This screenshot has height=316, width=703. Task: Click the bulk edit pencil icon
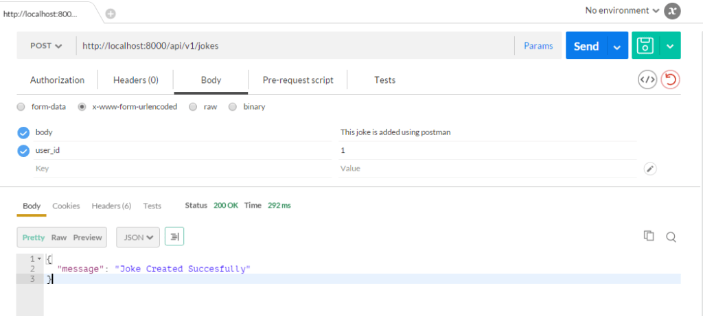[650, 169]
